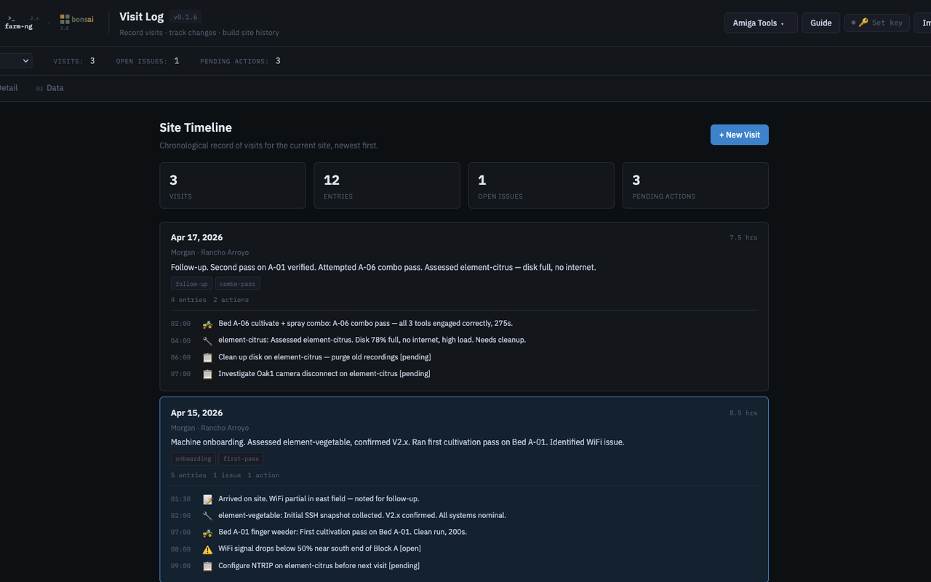Click tractor icon on A-06 combo pass entry
This screenshot has height=582, width=931.
tap(207, 324)
